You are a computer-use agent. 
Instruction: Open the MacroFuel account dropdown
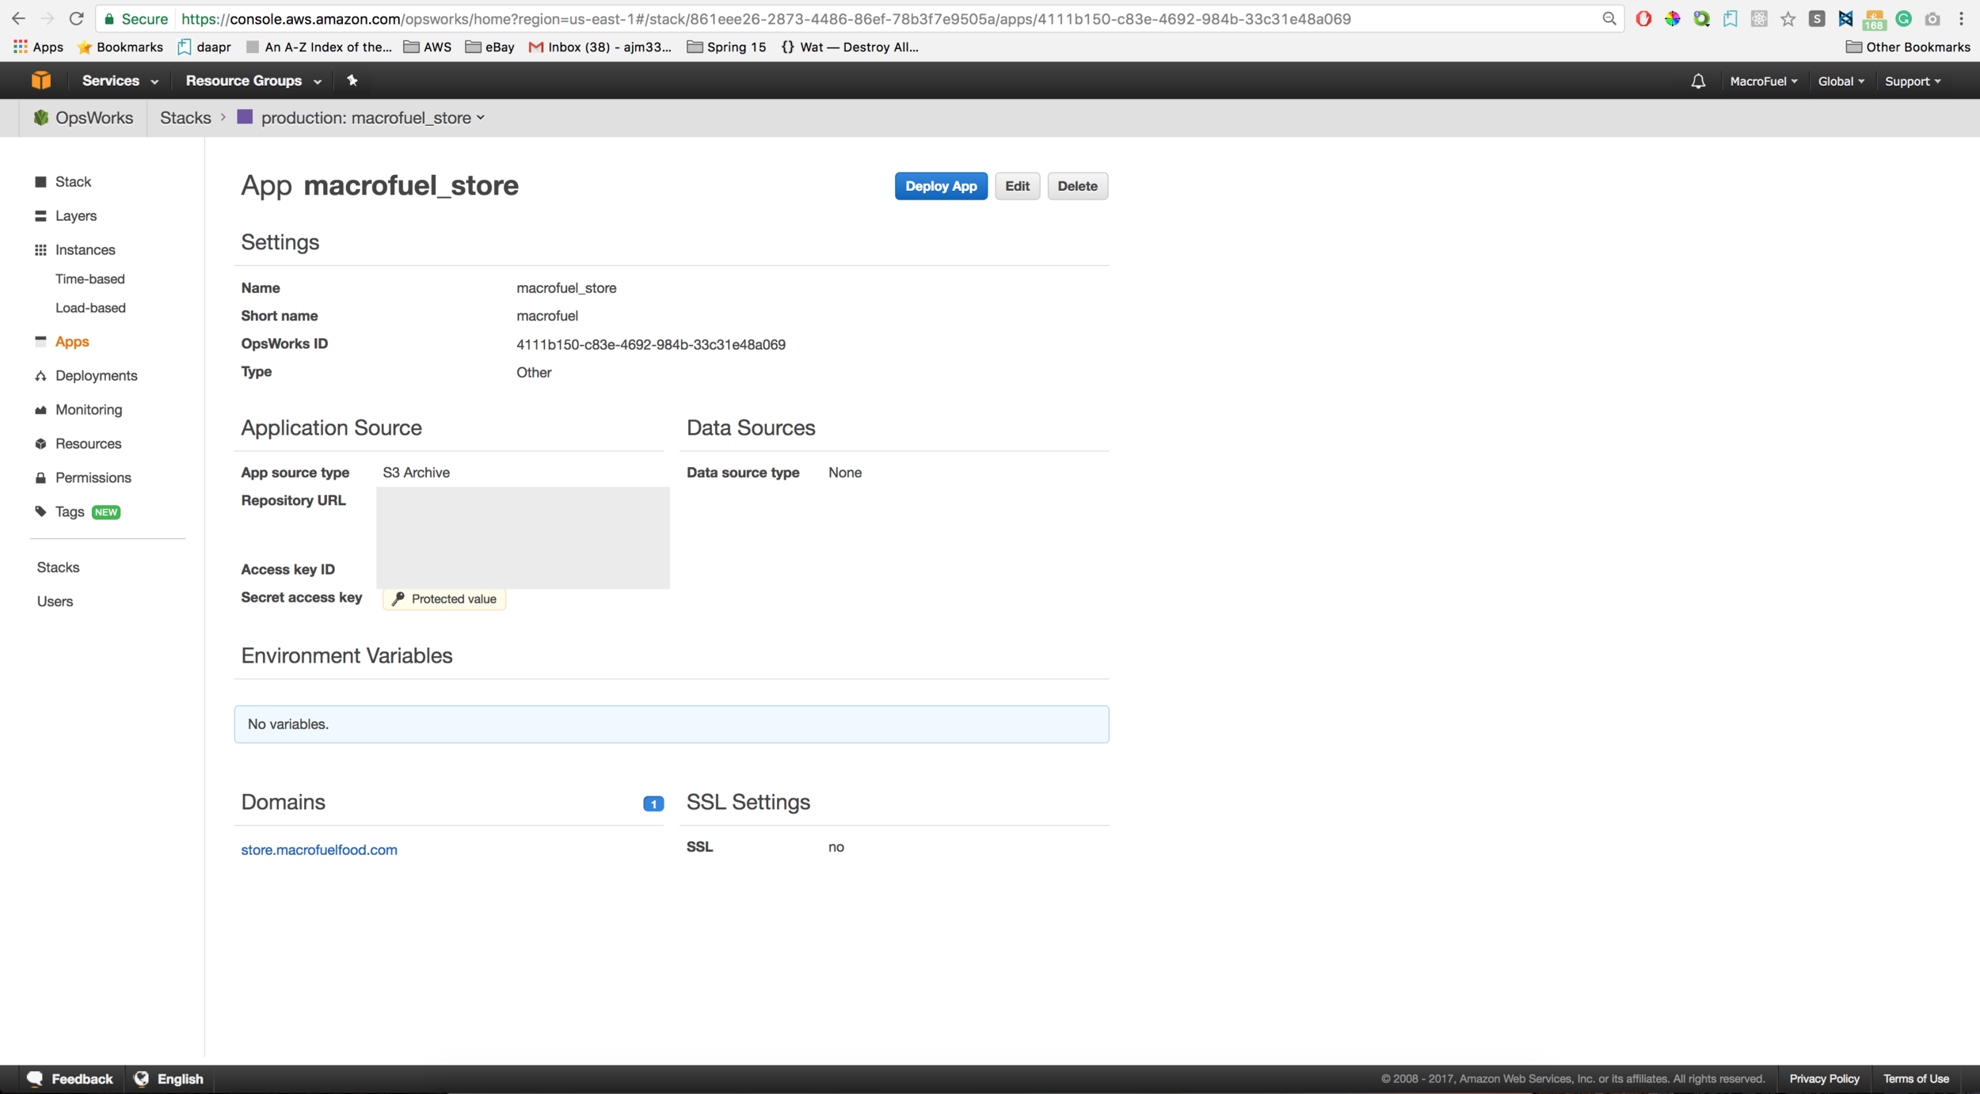(x=1764, y=82)
